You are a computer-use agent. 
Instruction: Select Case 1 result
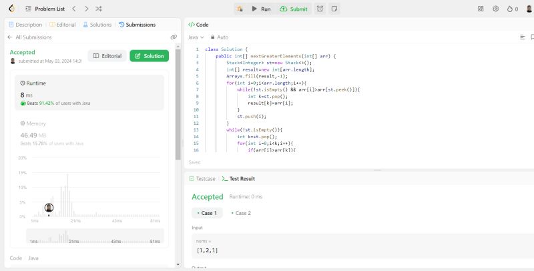(207, 213)
